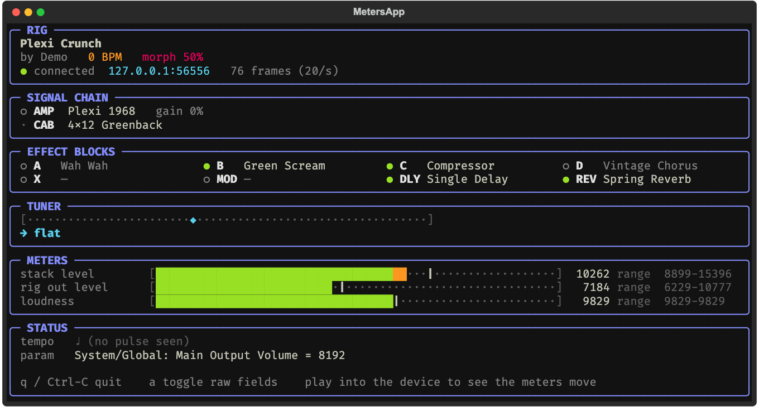Toggle the block D Vintage Chorus indicator

[566, 166]
